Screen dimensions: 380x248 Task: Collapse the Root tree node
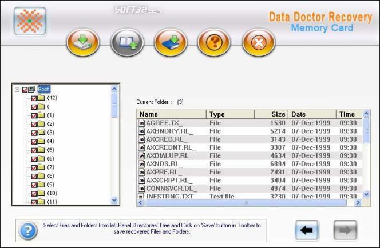tap(17, 90)
